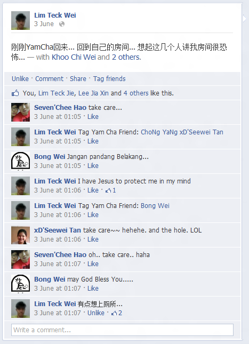Open xD'Seewei Tan's profile photo
The width and height of the screenshot is (249, 344).
[x=21, y=235]
